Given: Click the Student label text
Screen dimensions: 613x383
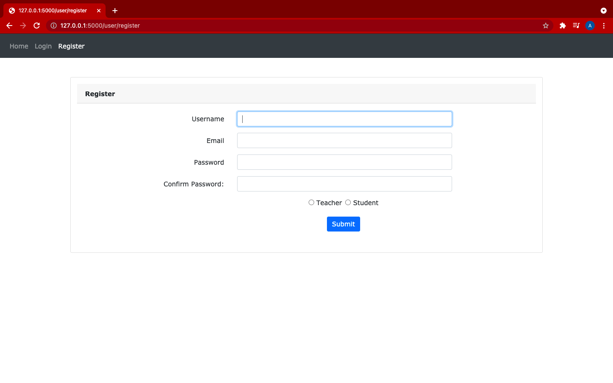Looking at the screenshot, I should click(366, 203).
